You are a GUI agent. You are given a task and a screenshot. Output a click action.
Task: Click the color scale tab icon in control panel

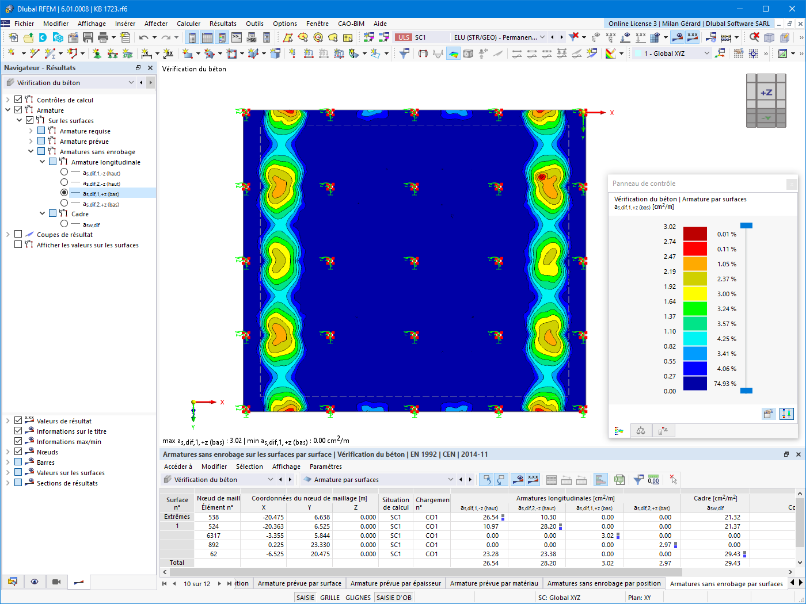coord(619,431)
